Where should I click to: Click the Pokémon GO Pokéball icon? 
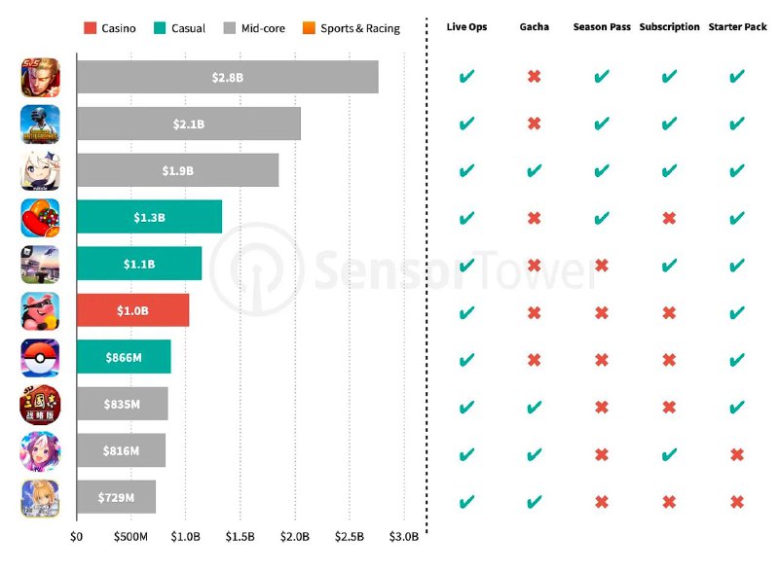click(40, 358)
